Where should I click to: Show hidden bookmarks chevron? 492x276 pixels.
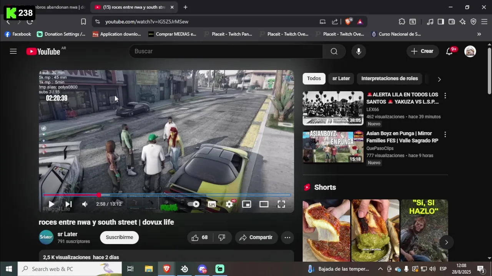(x=479, y=34)
